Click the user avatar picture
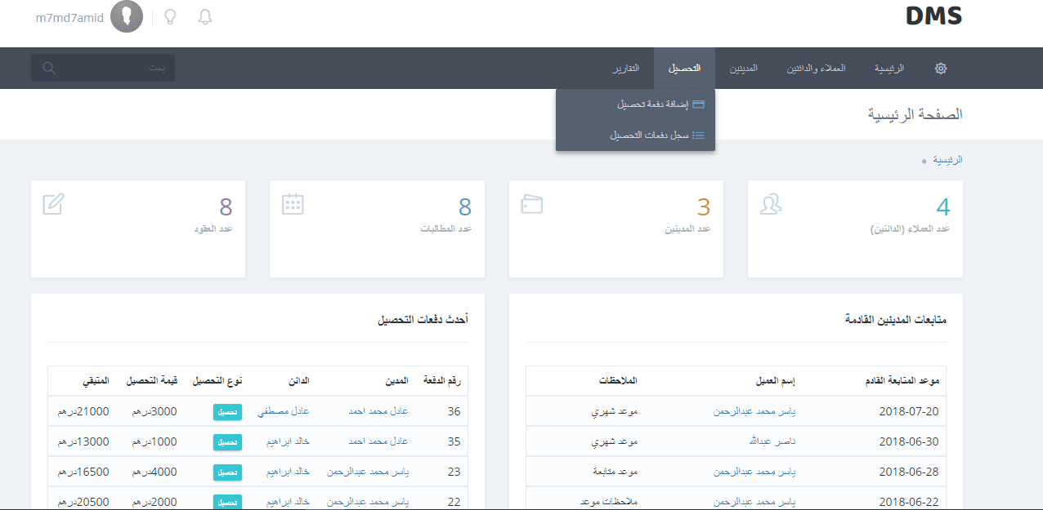Image resolution: width=1043 pixels, height=510 pixels. pos(126,17)
